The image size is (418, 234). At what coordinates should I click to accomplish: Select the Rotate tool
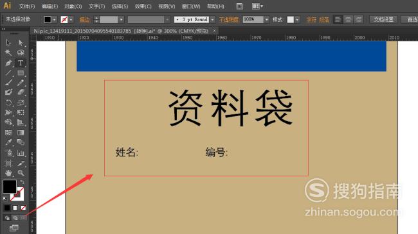[x=8, y=103]
